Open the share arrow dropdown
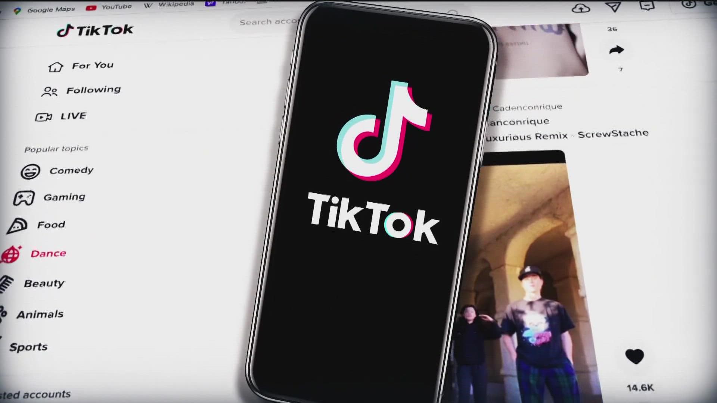Viewport: 717px width, 403px height. click(x=616, y=50)
